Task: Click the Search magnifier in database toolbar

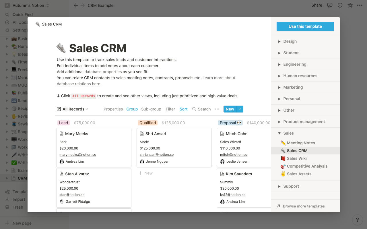Action: coord(194,109)
